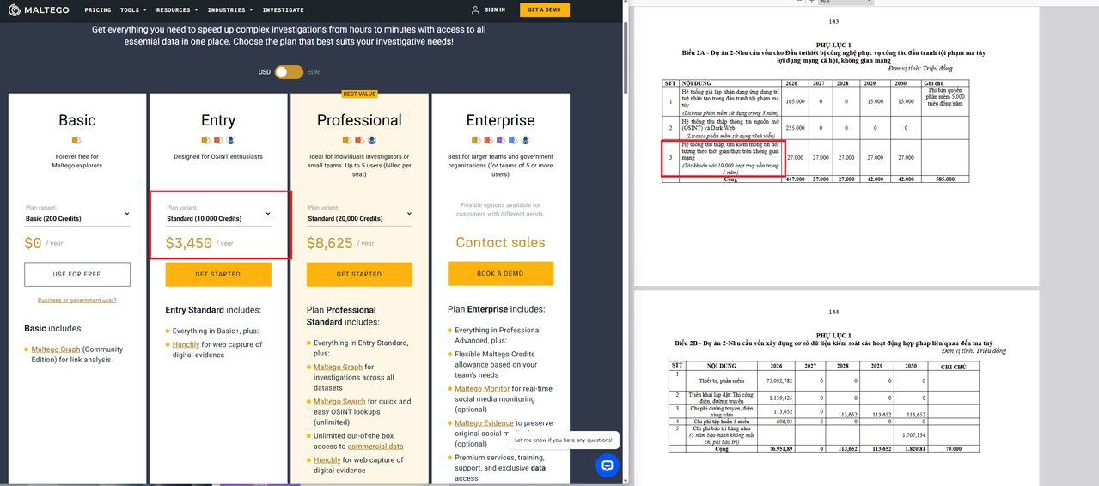
Task: Open the Maltego Search link
Action: coord(339,401)
